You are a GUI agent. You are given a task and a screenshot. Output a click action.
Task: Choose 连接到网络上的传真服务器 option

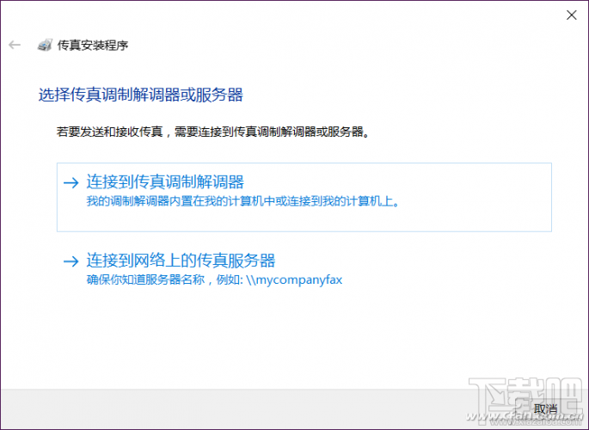(304, 269)
